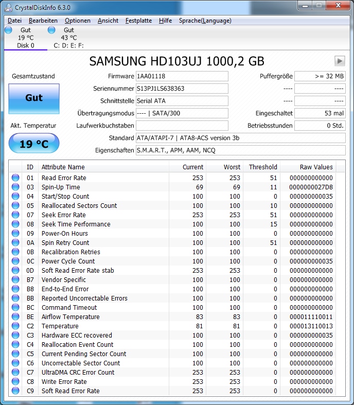
Task: Open the Sprache(Language) menu
Action: 205,21
